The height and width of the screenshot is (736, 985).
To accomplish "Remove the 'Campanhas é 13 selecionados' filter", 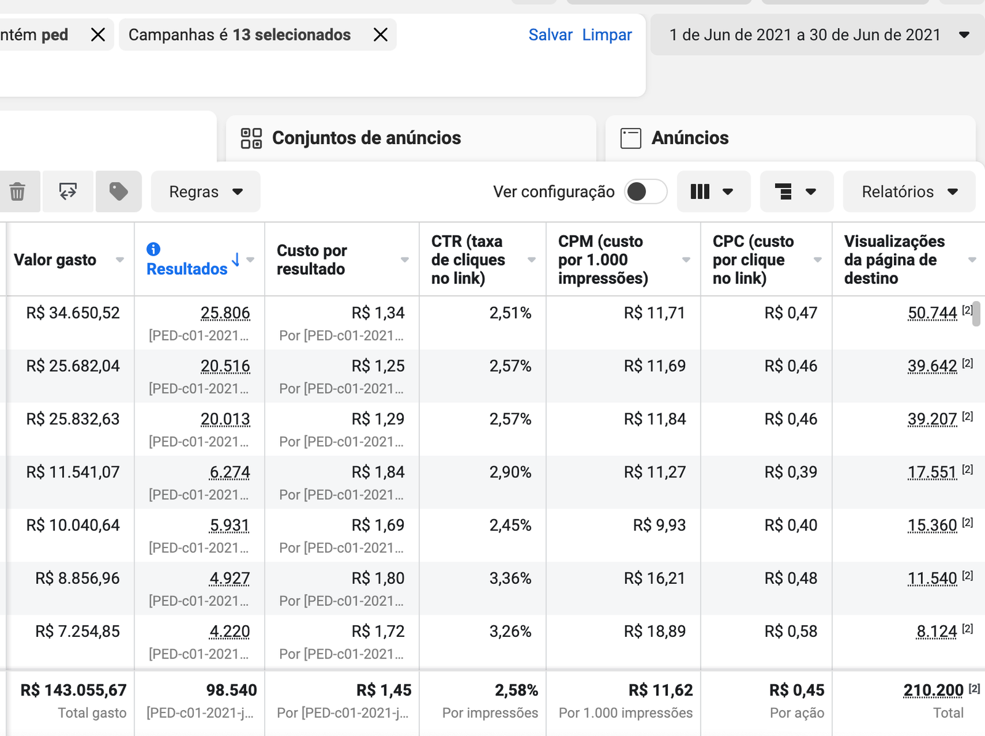I will click(x=380, y=35).
